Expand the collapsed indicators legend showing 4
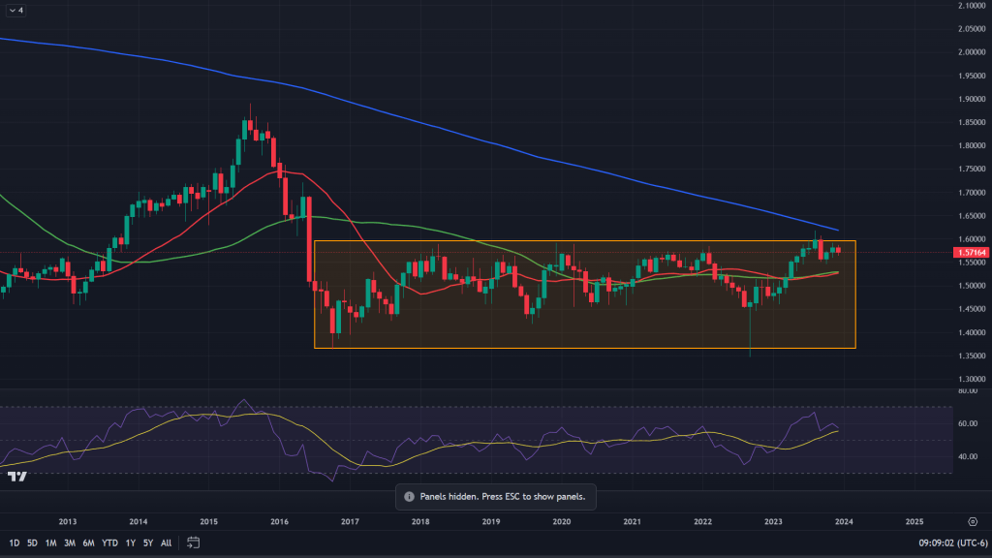 pos(15,11)
